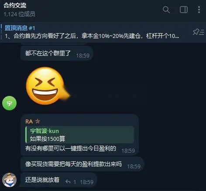The image size is (206, 191).
Task: Click the green 宇 avatar
Action: pyautogui.click(x=10, y=103)
